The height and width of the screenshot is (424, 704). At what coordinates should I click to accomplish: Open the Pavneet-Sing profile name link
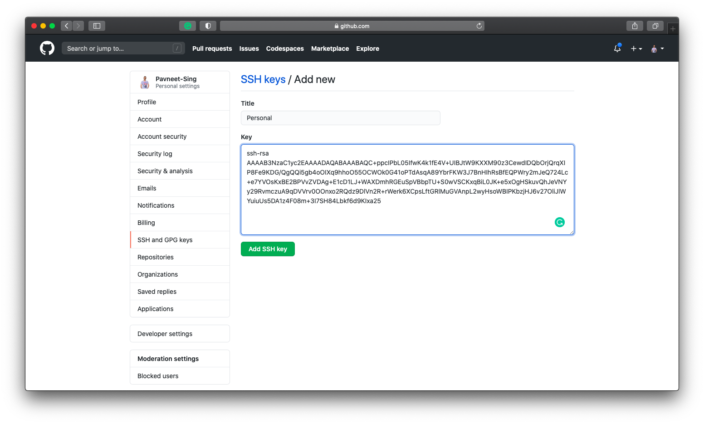[x=176, y=79]
